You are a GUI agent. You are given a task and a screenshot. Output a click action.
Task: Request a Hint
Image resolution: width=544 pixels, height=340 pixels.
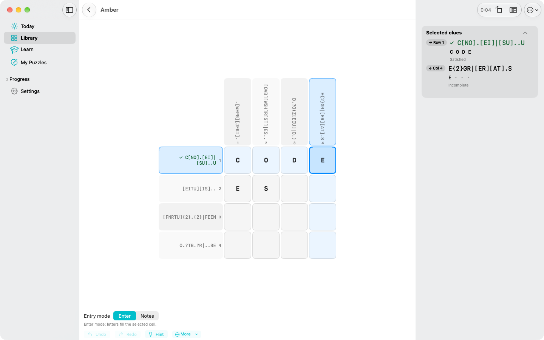coord(156,334)
